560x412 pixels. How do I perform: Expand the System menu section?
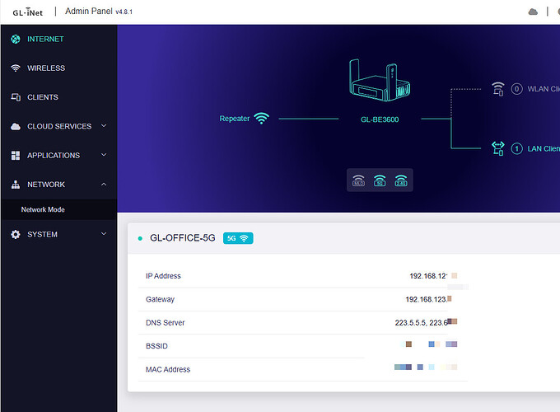pos(104,234)
